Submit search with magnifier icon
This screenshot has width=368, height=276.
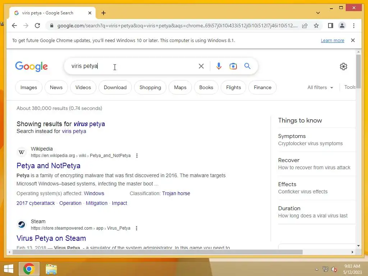pos(247,66)
